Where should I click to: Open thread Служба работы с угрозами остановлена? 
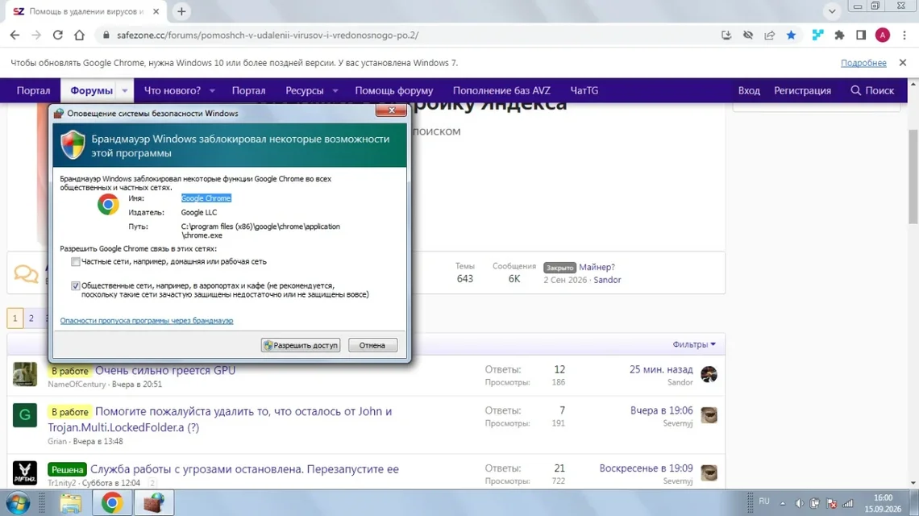(244, 469)
